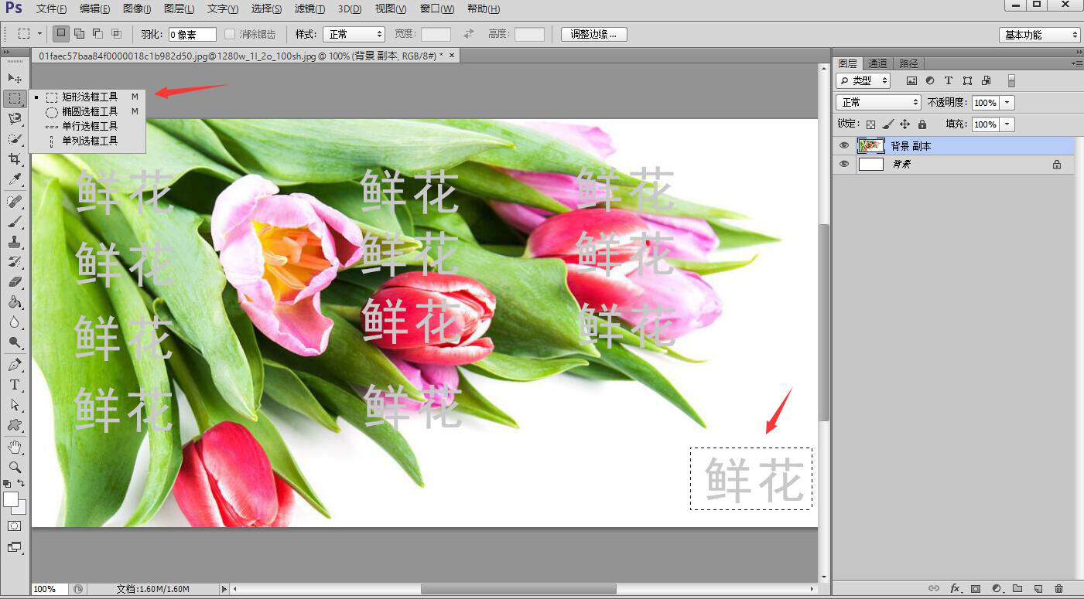Choose 椭圆选框工具 from the flyout menu
1084x599 pixels.
[x=90, y=111]
